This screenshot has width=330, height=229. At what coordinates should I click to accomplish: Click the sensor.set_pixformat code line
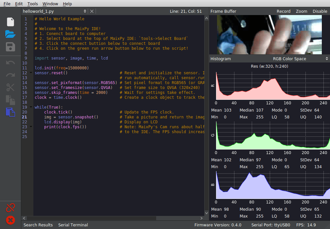(x=76, y=83)
